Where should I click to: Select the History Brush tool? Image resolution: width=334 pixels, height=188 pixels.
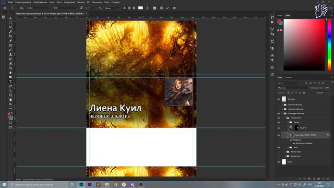pos(10,59)
